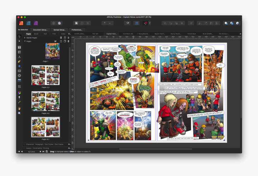
Task: Open Assets panel options menu
Action: pyautogui.click(x=69, y=148)
